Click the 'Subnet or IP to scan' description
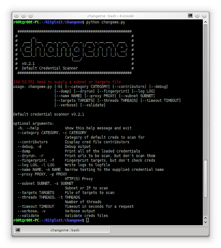This screenshot has height=248, width=221. (86, 188)
